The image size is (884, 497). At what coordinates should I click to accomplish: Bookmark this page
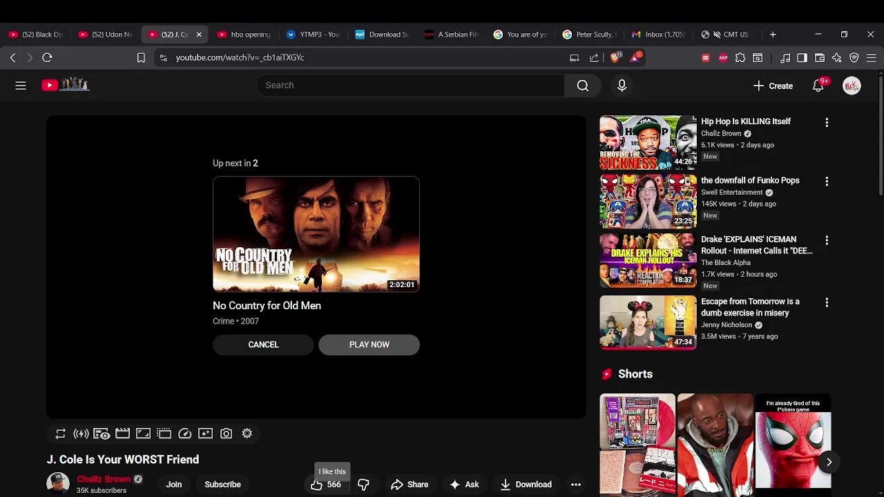(141, 58)
